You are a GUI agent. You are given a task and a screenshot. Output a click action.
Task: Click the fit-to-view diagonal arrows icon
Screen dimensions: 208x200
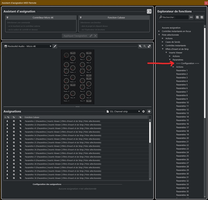149,46
